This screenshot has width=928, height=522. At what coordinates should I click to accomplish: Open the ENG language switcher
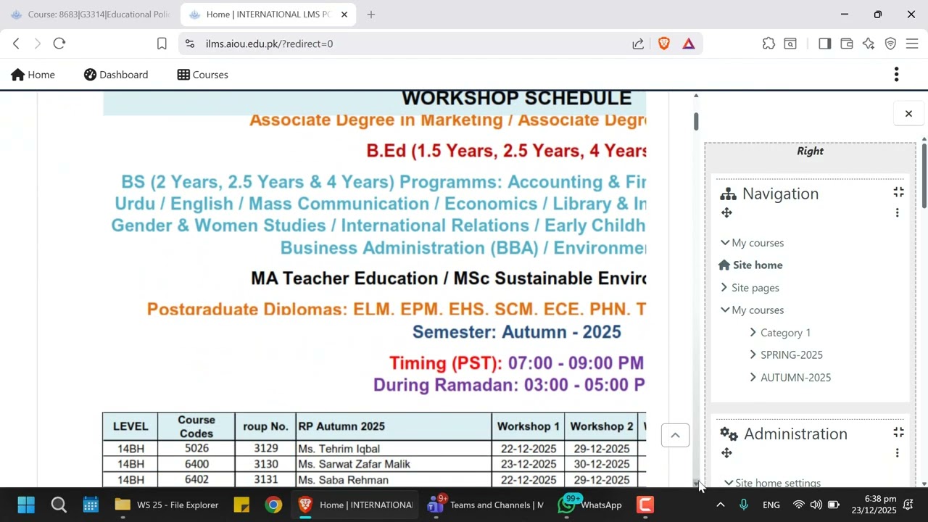pos(771,505)
